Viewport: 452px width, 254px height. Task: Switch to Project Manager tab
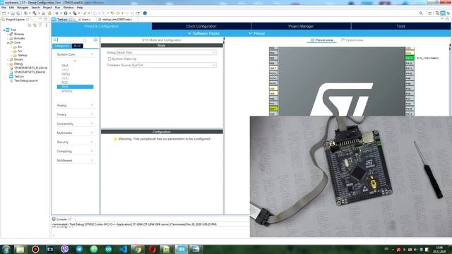[301, 26]
